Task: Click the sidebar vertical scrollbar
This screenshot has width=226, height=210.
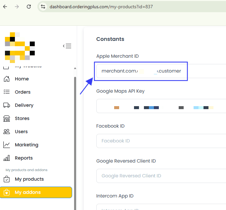Action: 75,144
